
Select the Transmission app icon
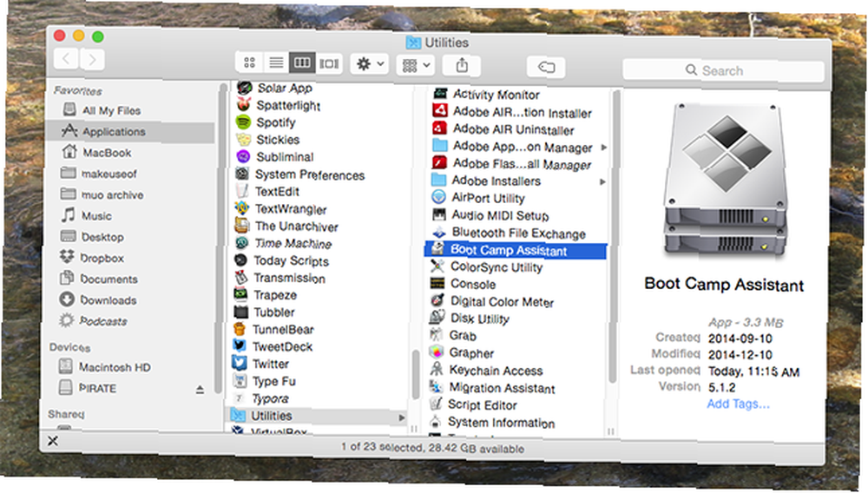coord(240,277)
